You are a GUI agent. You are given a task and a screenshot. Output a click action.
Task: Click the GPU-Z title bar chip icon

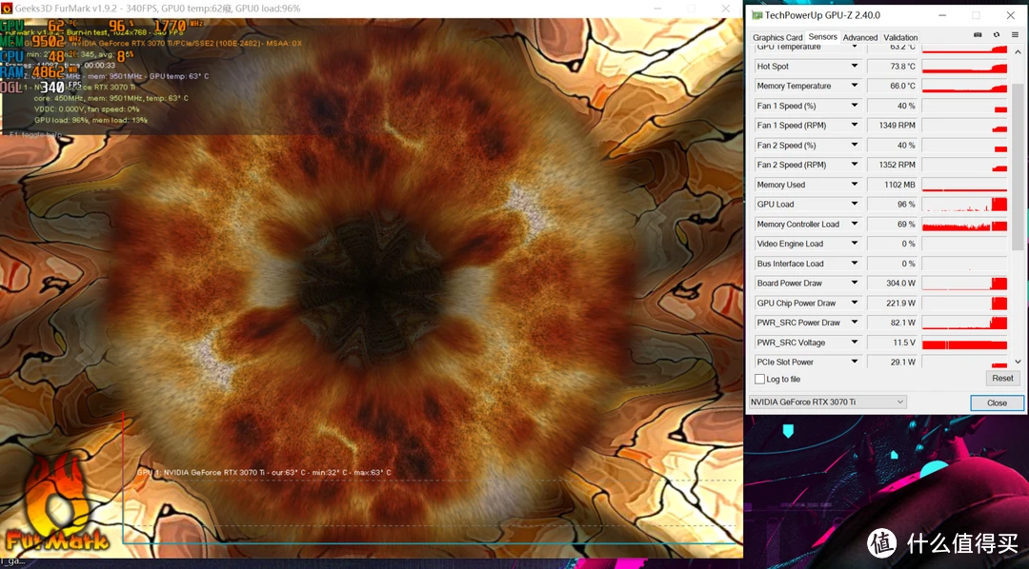pyautogui.click(x=757, y=15)
